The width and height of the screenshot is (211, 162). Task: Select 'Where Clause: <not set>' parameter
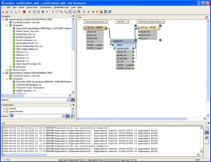[x=28, y=31]
